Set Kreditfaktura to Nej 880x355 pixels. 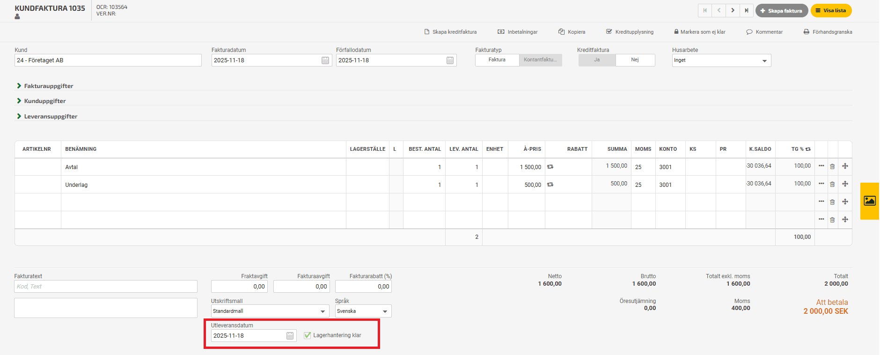click(635, 60)
